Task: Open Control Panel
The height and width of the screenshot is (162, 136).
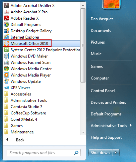Action: [x=103, y=91]
